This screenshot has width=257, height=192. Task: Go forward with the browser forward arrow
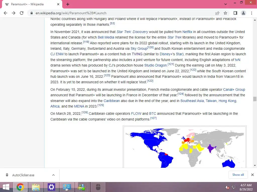pyautogui.click(x=14, y=13)
